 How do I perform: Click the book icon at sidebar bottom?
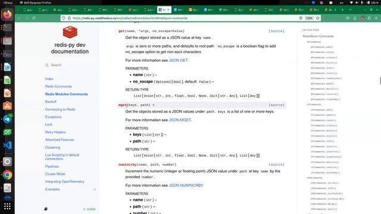46,209
